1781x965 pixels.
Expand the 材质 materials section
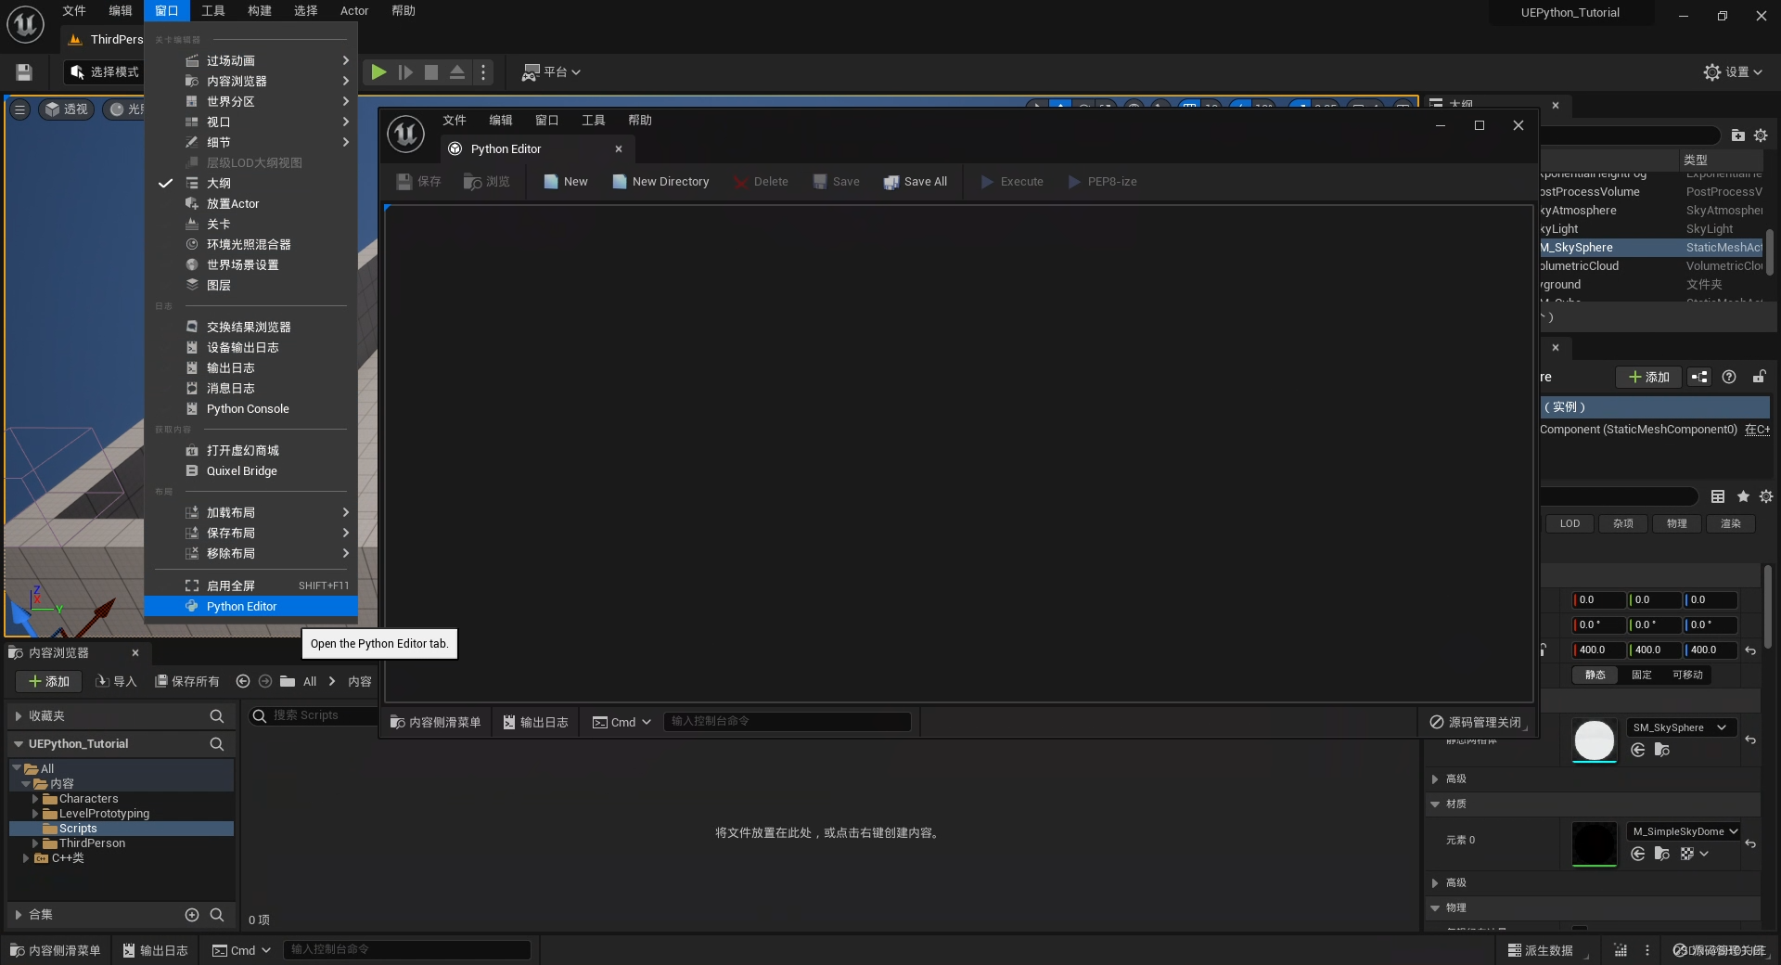point(1435,804)
